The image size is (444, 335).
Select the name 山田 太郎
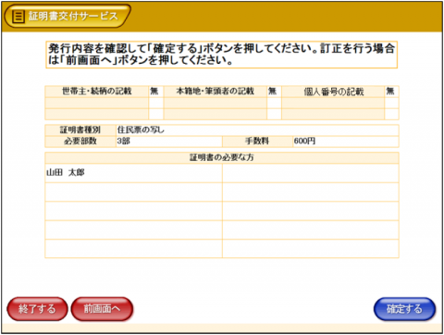click(66, 172)
